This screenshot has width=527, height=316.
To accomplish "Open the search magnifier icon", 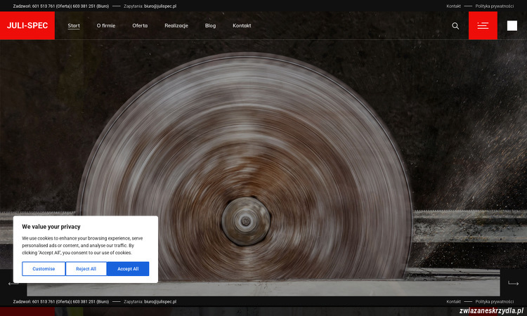I will click(455, 26).
